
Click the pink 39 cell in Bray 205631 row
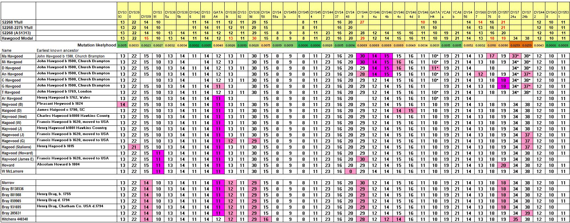(x=527, y=213)
